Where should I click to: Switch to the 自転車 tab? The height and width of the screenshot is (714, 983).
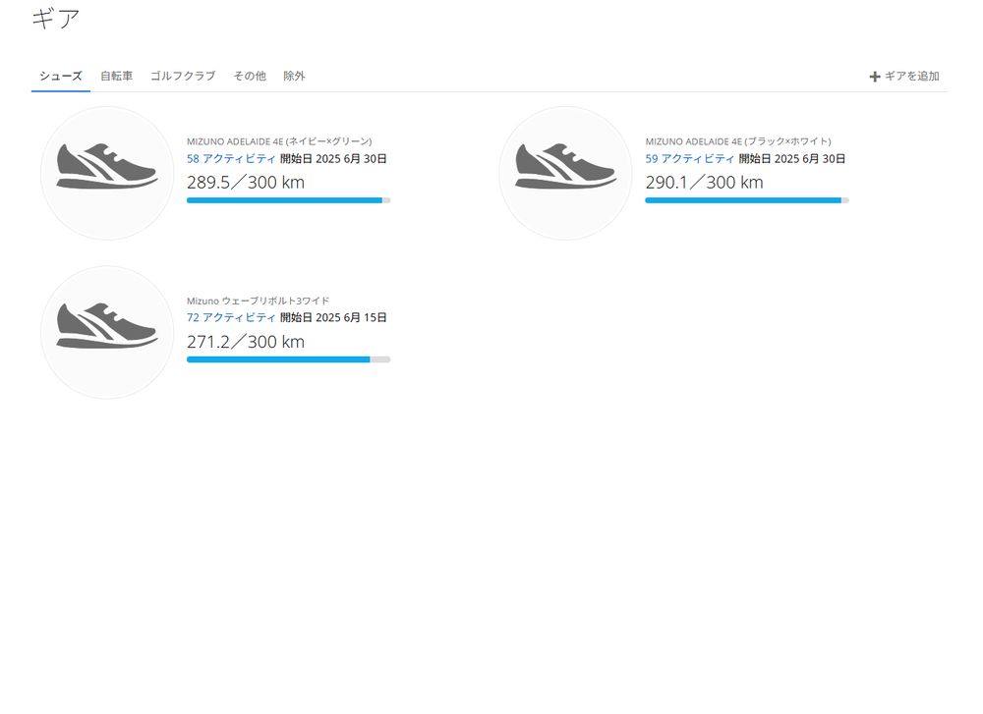pyautogui.click(x=117, y=77)
